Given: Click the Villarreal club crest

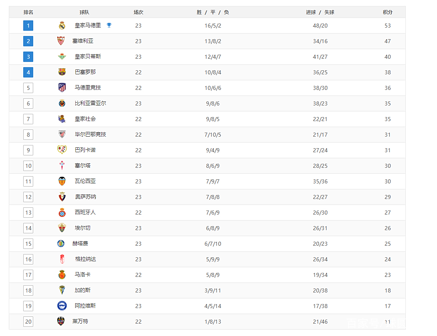Looking at the screenshot, I should tap(62, 103).
